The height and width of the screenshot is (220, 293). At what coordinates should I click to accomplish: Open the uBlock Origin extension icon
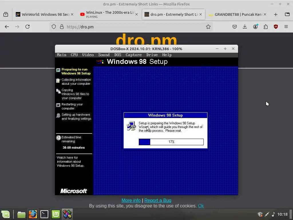(x=276, y=27)
